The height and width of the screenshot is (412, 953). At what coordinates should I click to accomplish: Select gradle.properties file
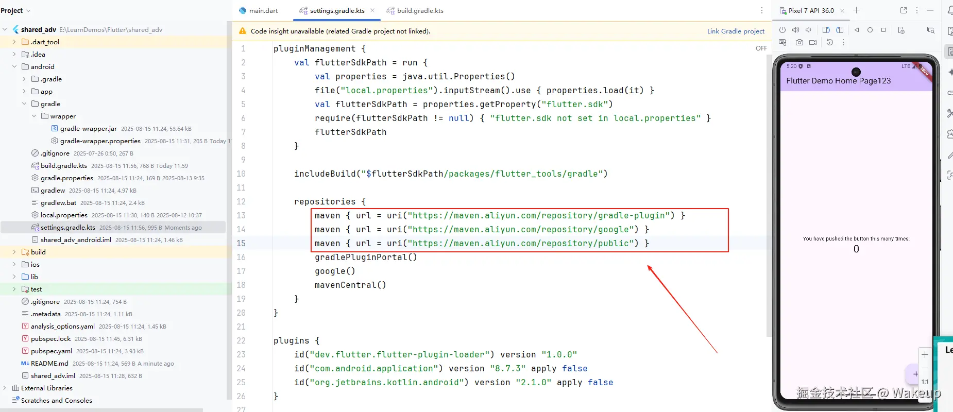point(67,178)
